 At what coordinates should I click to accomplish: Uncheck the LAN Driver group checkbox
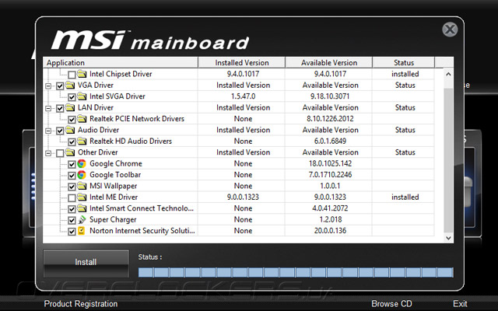tap(60, 108)
